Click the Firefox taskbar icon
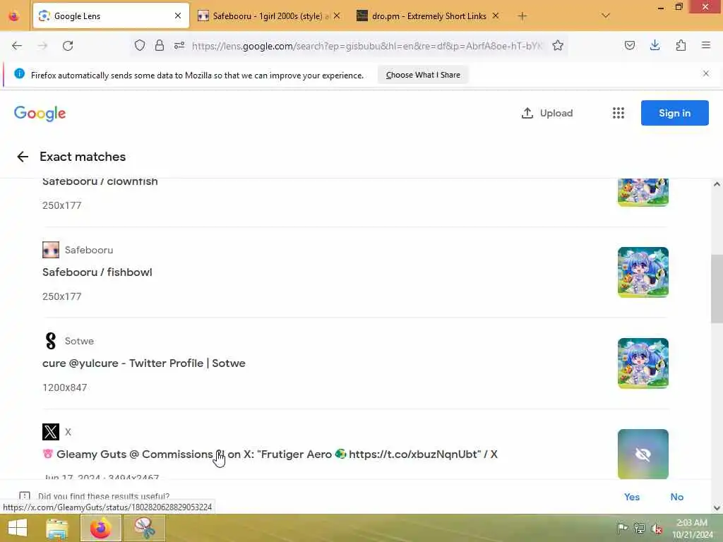The width and height of the screenshot is (723, 542). pyautogui.click(x=101, y=529)
